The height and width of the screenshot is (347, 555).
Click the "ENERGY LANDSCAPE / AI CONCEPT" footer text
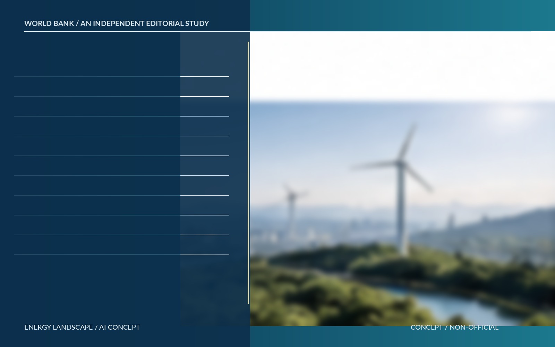[x=82, y=327]
